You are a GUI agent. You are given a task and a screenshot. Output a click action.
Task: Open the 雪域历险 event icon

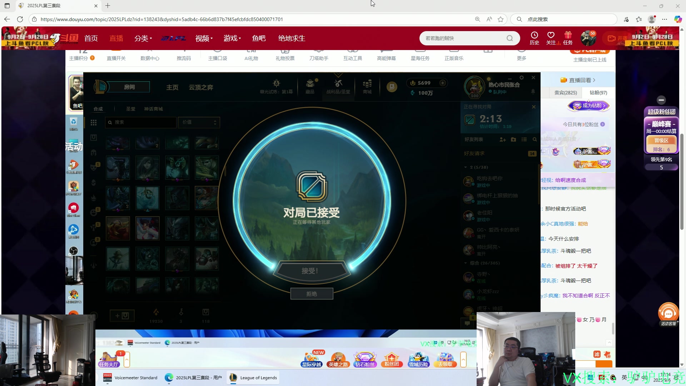[418, 359]
